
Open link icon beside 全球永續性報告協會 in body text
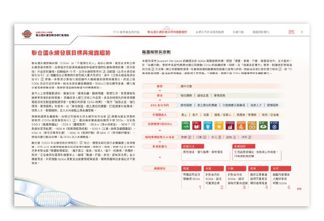(109, 116)
